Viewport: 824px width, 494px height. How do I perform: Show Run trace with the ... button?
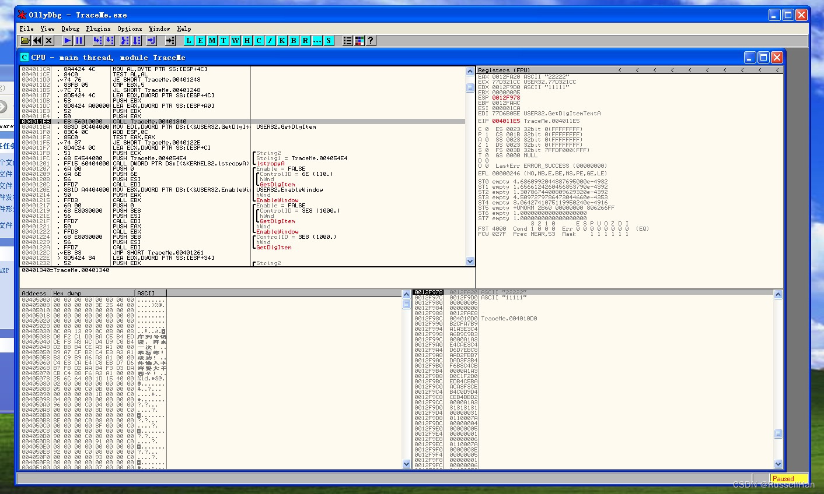[317, 41]
